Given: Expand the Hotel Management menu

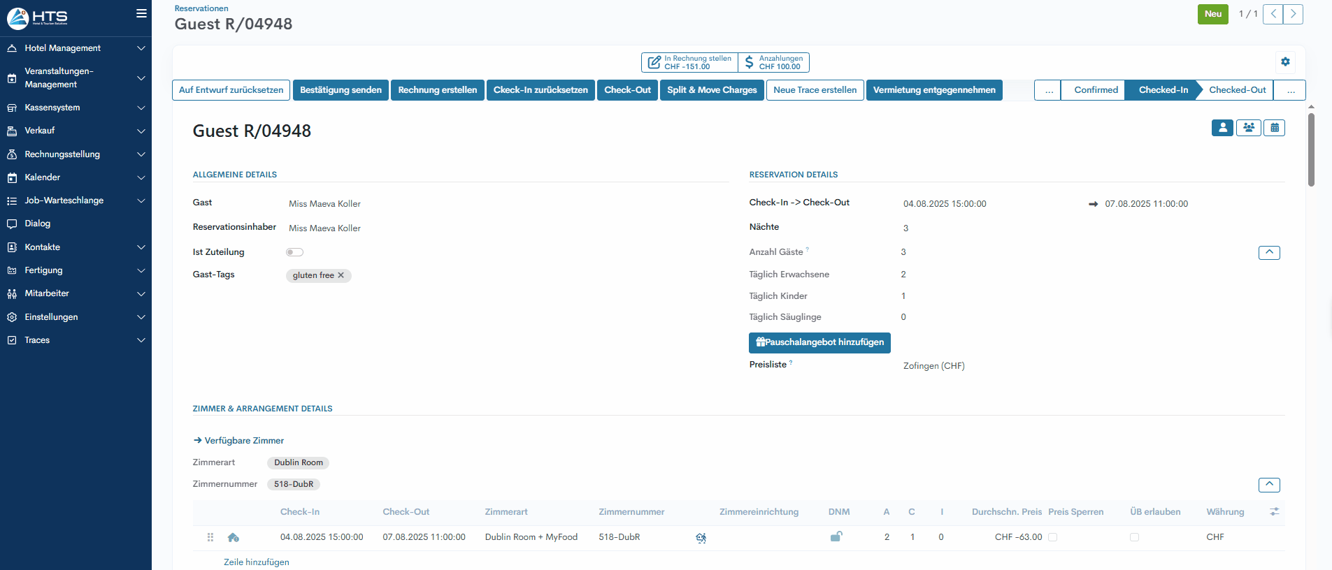Looking at the screenshot, I should click(76, 48).
